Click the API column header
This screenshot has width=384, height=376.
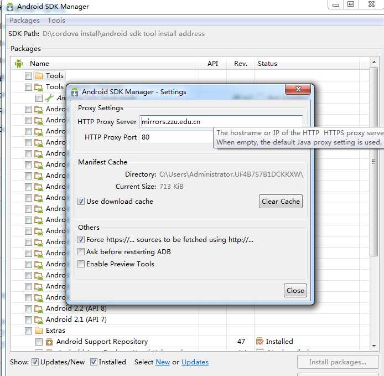click(x=212, y=64)
